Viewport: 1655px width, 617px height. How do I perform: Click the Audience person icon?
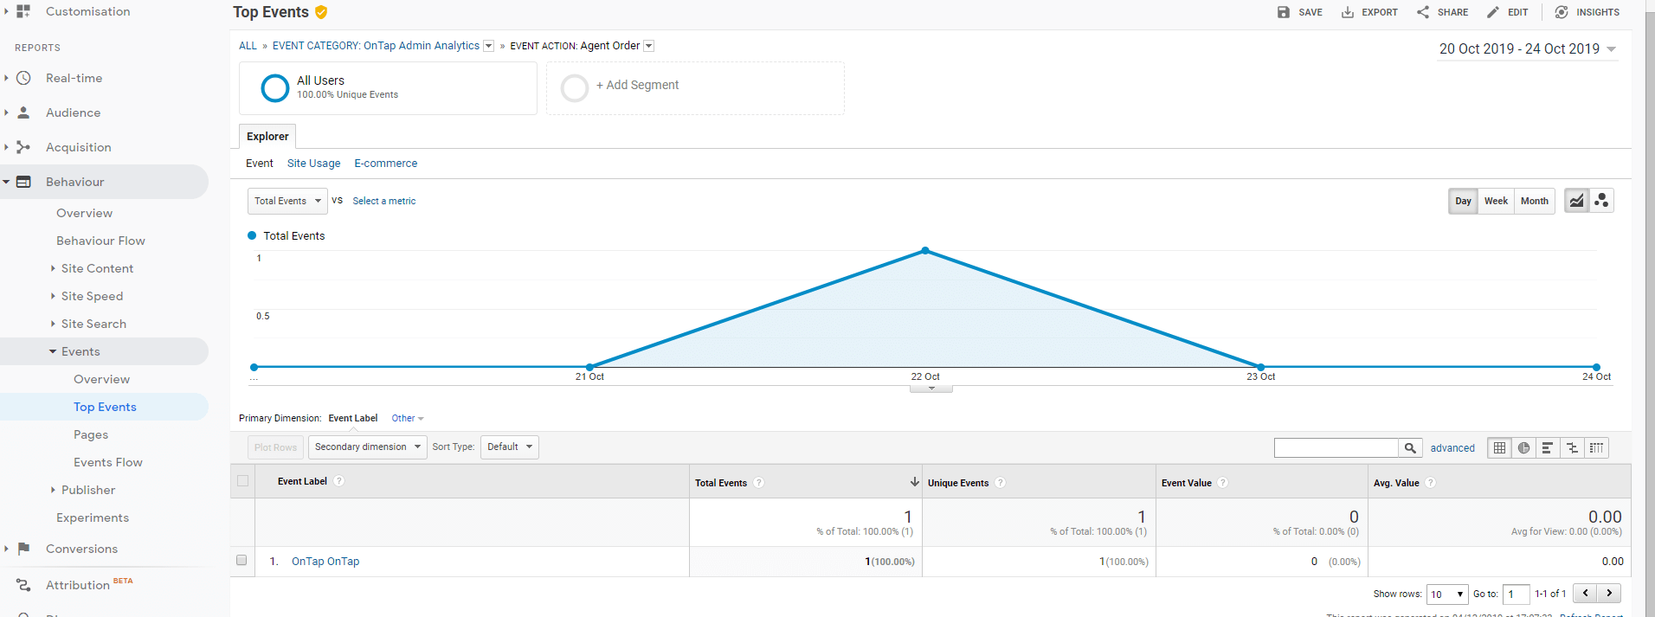coord(24,112)
